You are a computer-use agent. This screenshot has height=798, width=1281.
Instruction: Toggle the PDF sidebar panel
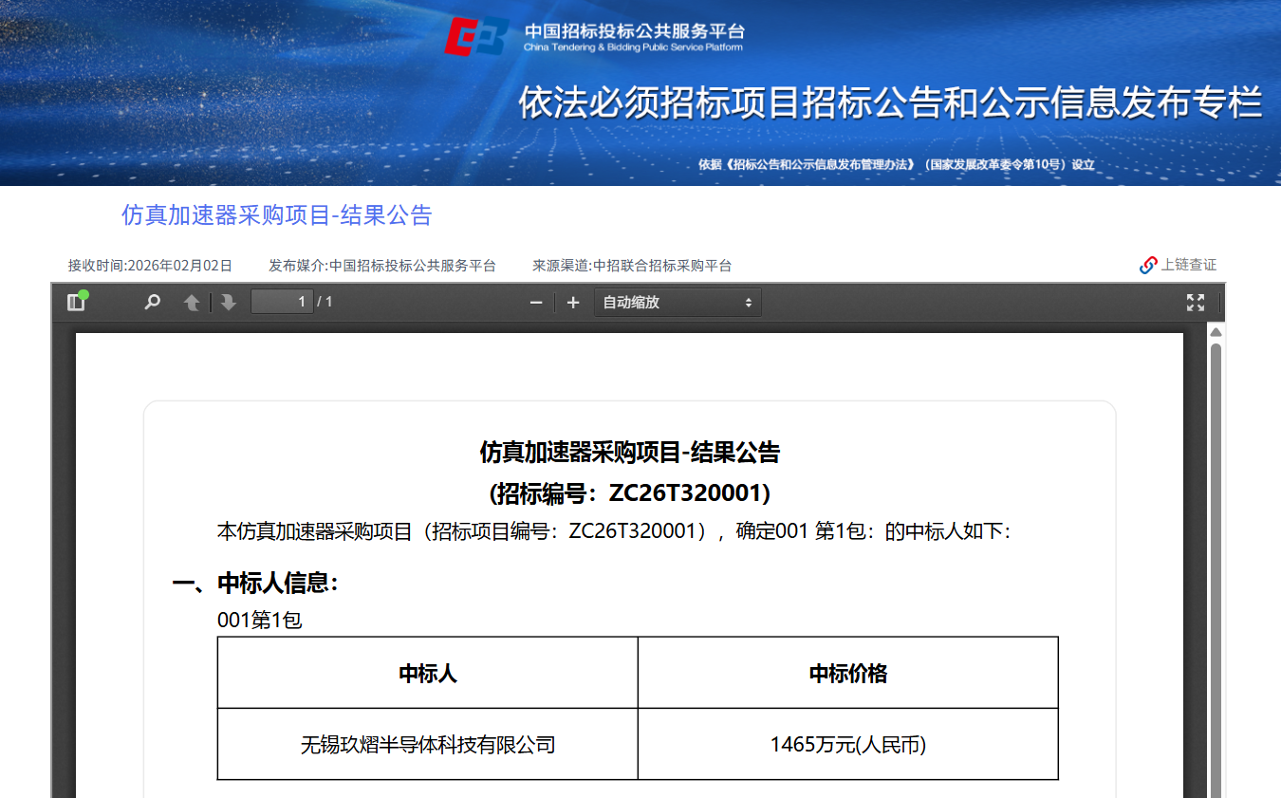click(74, 301)
